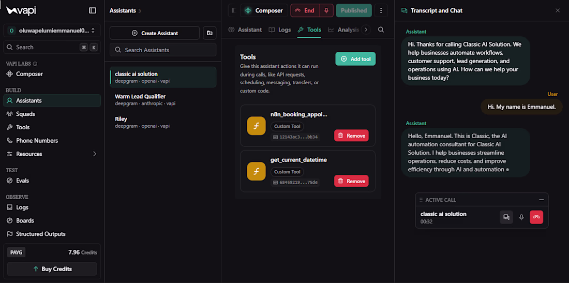The image size is (569, 283).
Task: Click the Vapi logo
Action: pos(21,10)
